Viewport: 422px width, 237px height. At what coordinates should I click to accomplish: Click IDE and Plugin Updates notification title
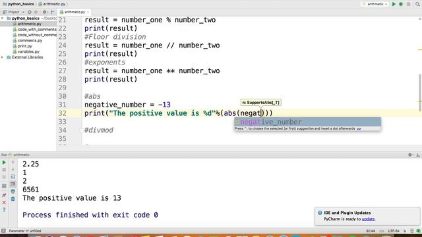pyautogui.click(x=347, y=213)
